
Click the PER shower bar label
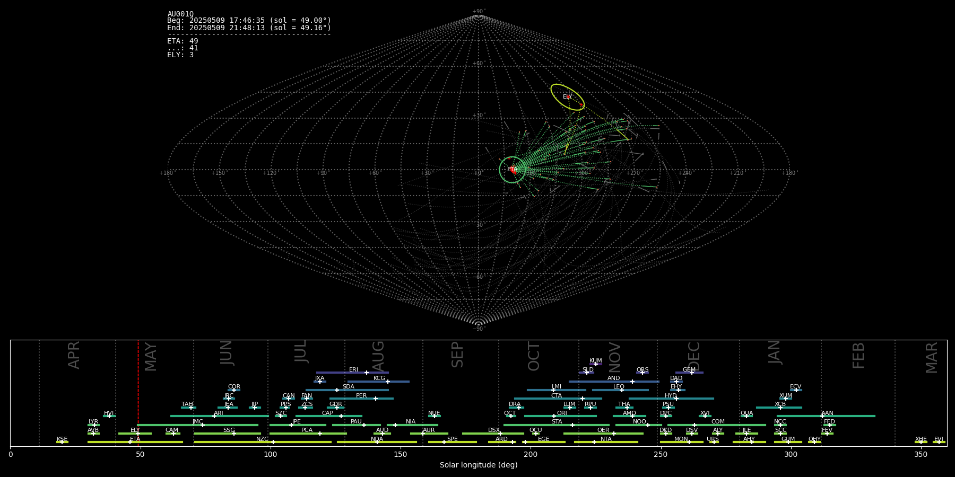click(361, 396)
